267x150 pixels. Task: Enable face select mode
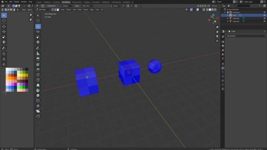(58, 10)
